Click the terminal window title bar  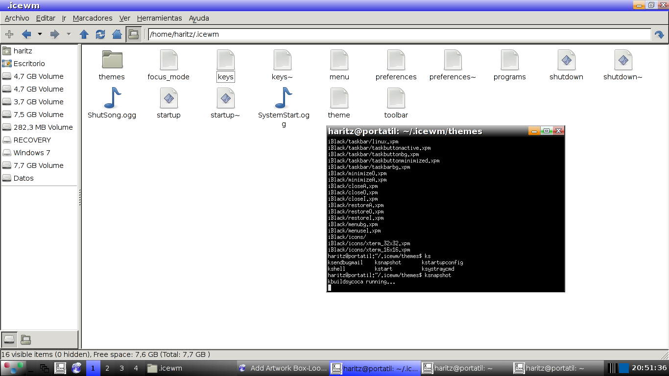coord(427,131)
